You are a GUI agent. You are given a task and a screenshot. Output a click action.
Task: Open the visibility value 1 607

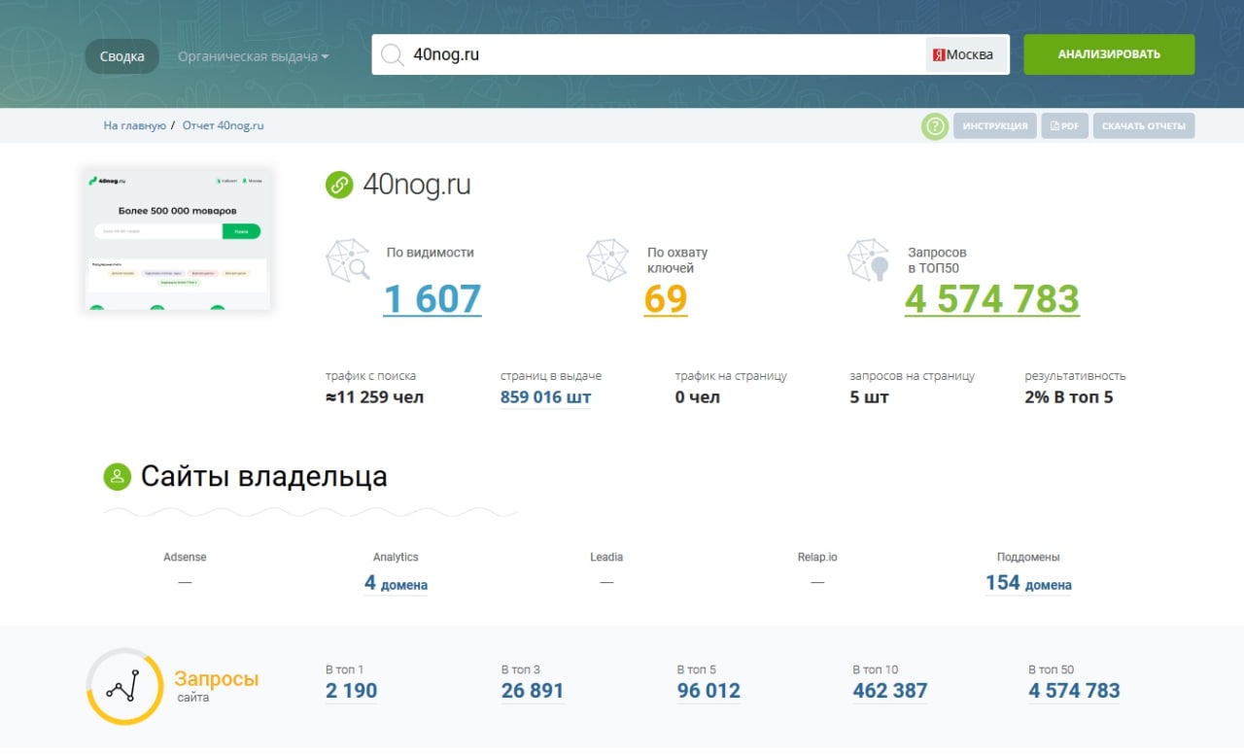432,298
